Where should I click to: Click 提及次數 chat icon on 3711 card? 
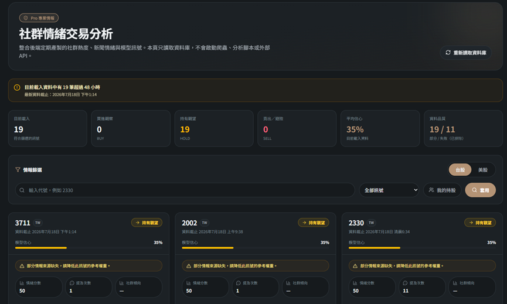(72, 283)
